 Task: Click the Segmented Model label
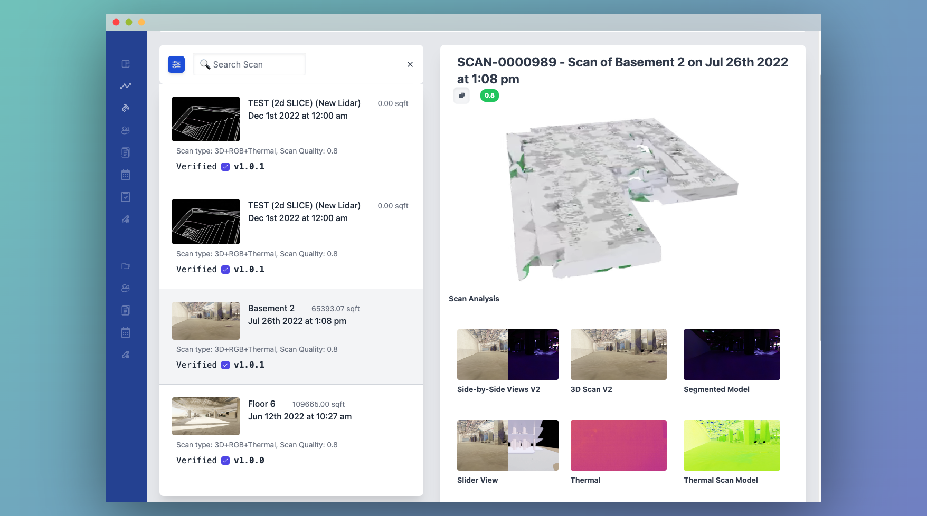716,389
